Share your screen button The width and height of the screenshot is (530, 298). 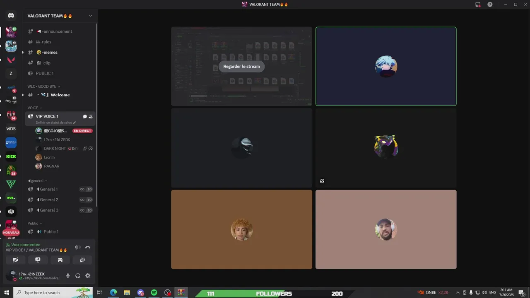38,260
